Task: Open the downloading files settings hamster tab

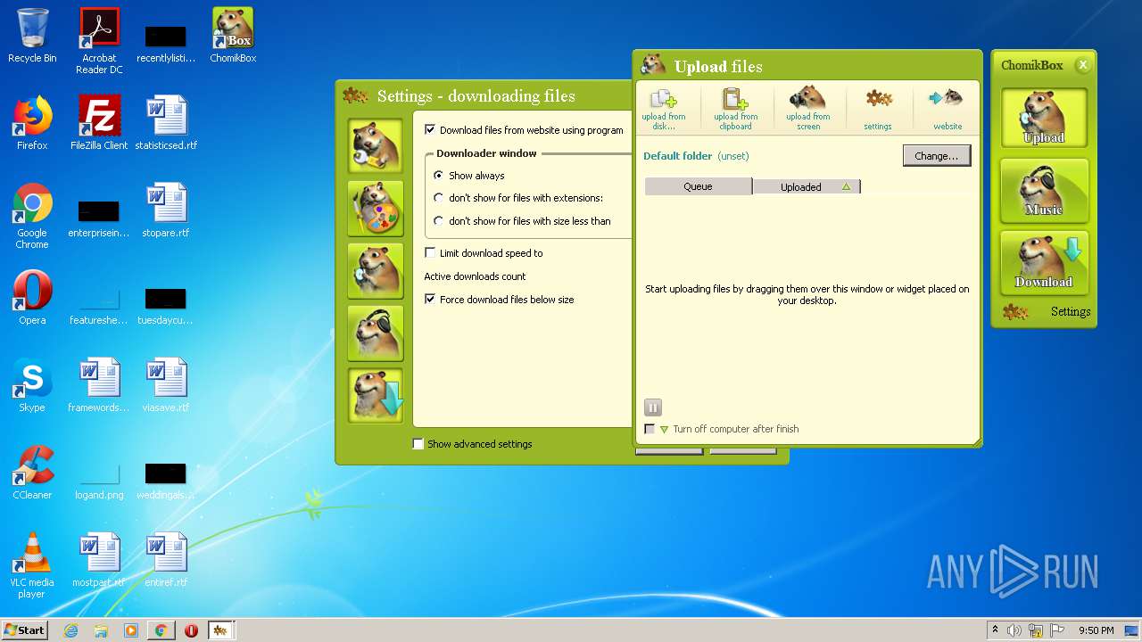Action: [x=376, y=395]
